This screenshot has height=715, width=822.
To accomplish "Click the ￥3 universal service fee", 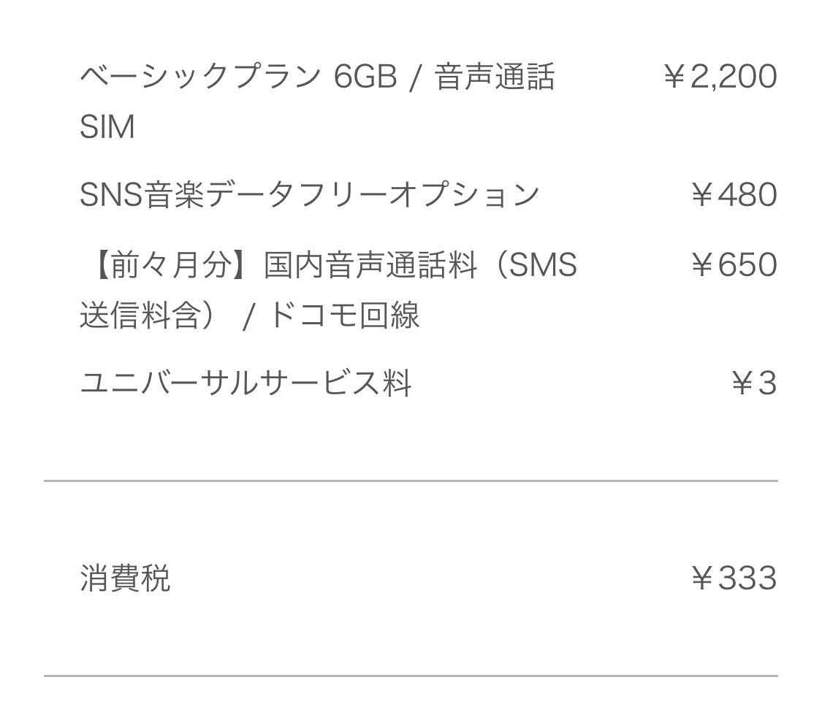I will (754, 383).
